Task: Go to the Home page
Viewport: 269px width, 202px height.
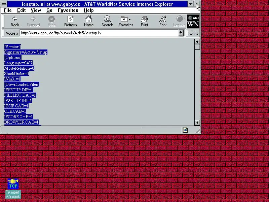Action: (x=89, y=21)
